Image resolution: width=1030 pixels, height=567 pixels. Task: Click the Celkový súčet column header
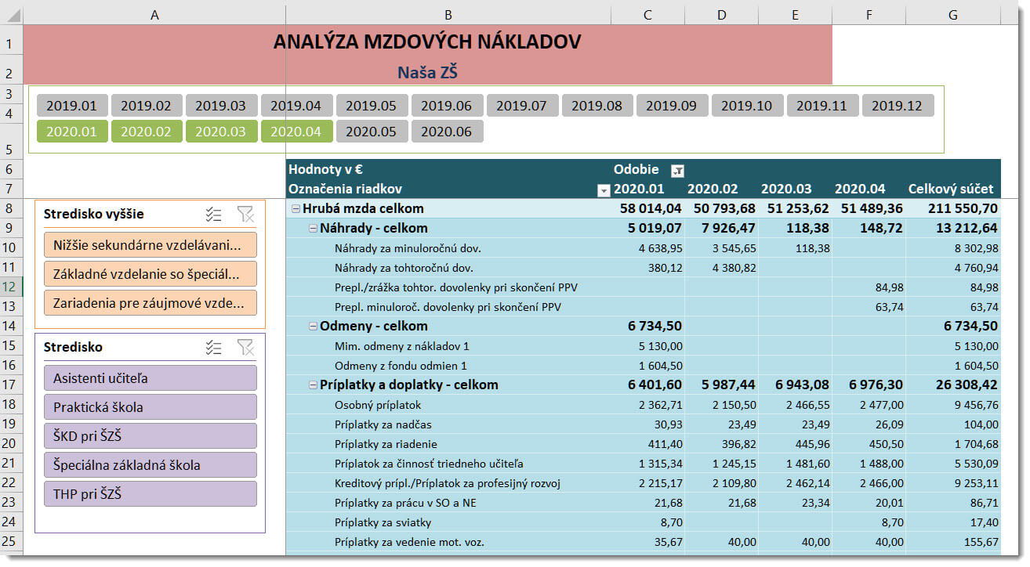(952, 190)
